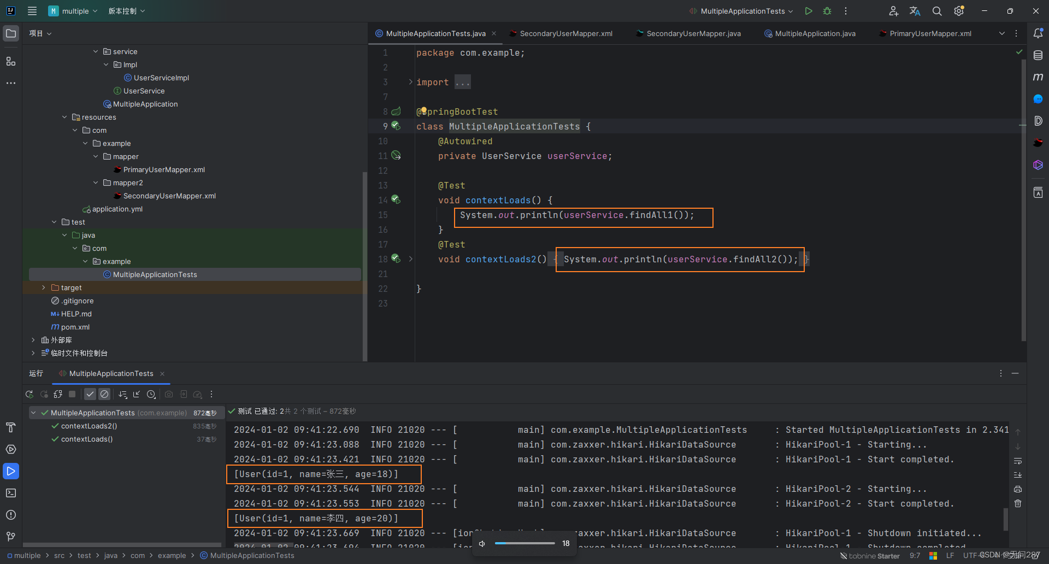
Task: Open the main hamburger menu
Action: pyautogui.click(x=32, y=11)
